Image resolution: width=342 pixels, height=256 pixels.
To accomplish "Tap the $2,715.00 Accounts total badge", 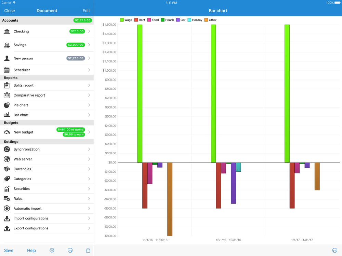I will pos(82,20).
